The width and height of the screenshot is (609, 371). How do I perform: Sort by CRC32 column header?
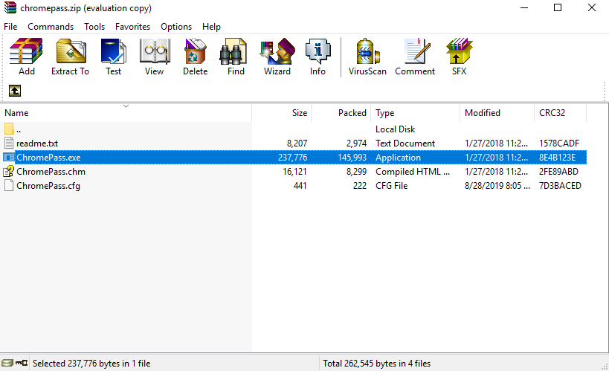560,113
